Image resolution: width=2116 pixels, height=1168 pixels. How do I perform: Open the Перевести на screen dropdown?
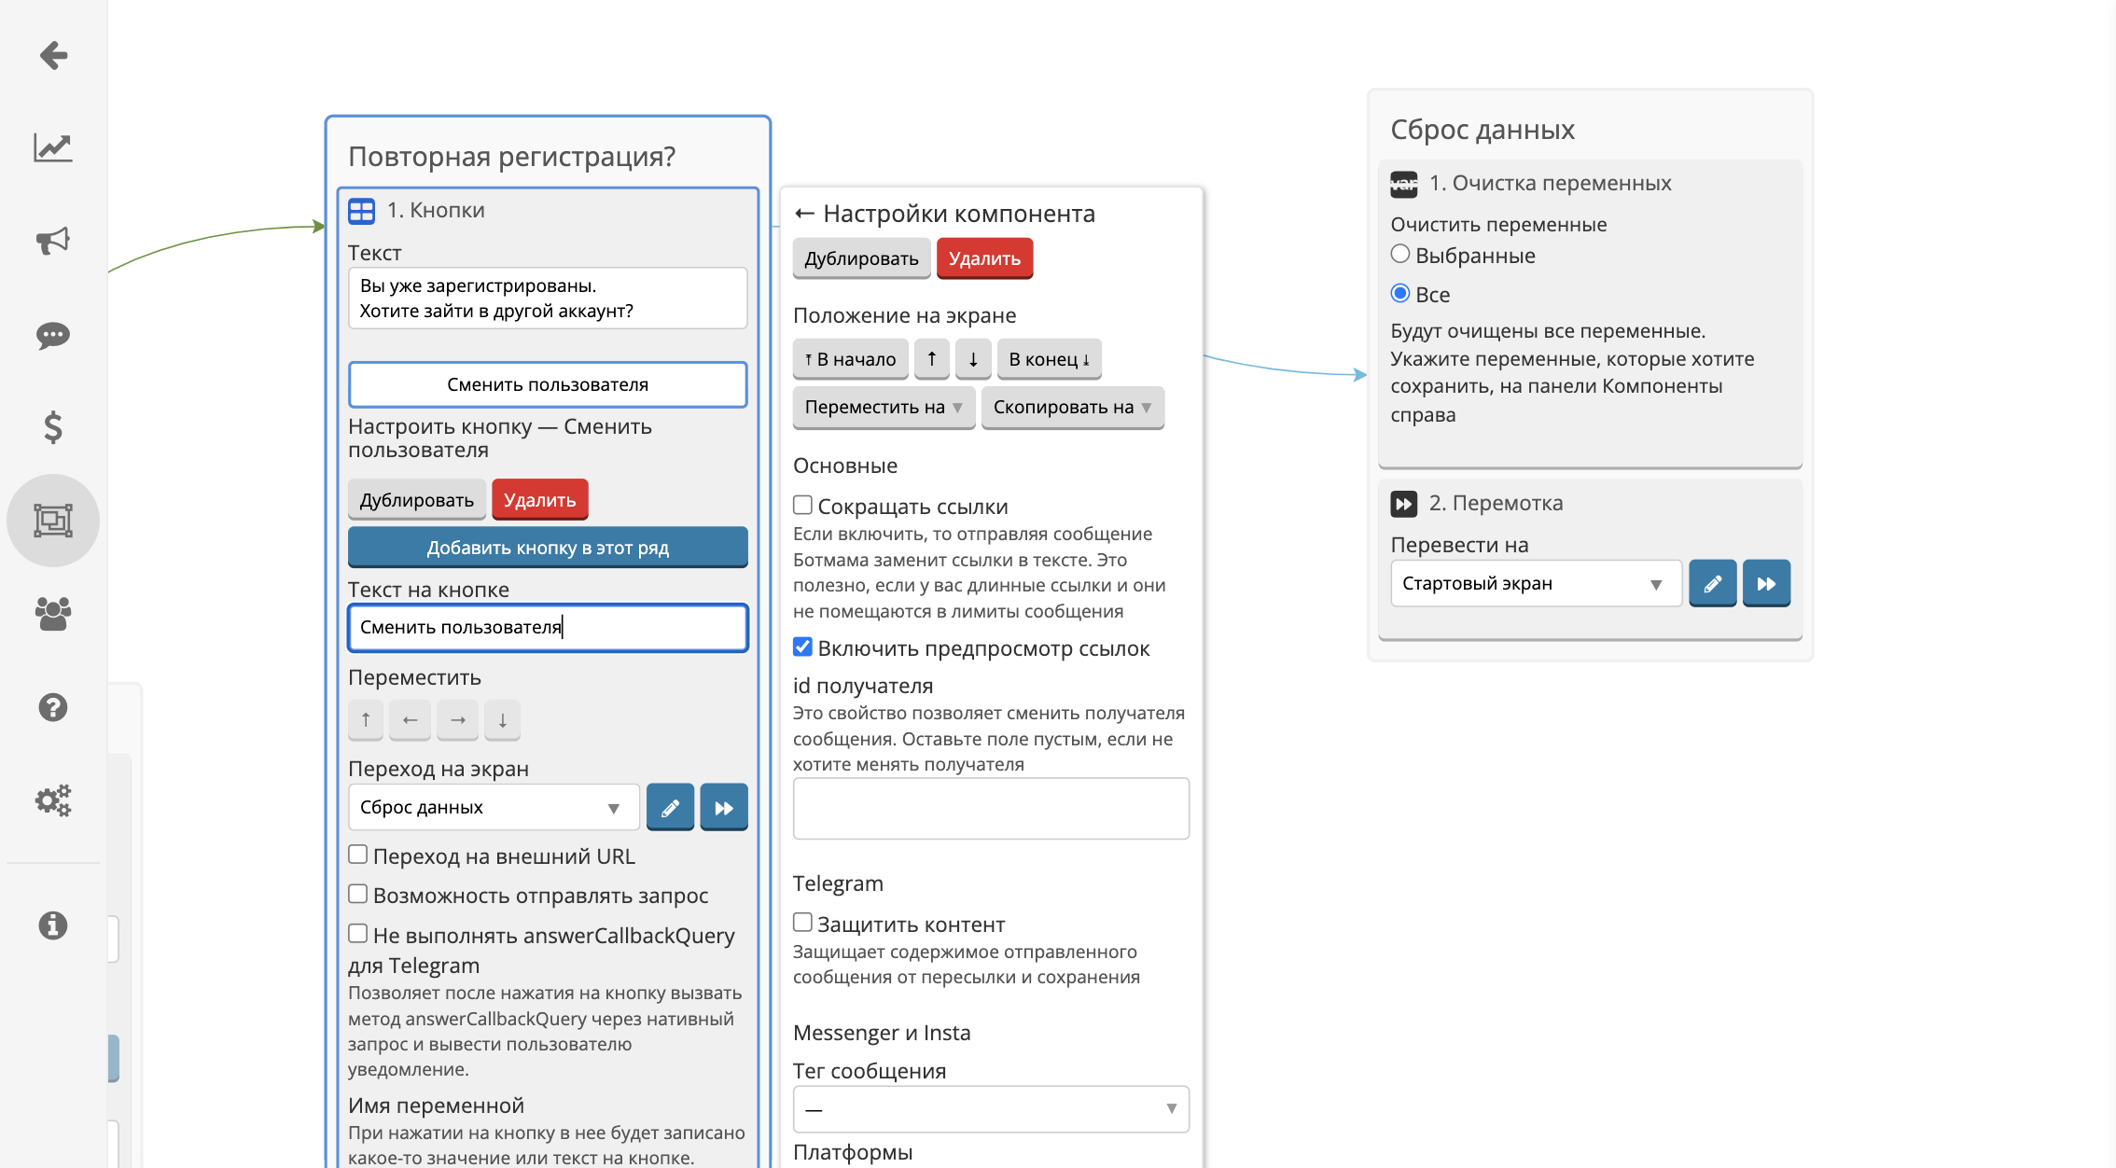click(1536, 584)
